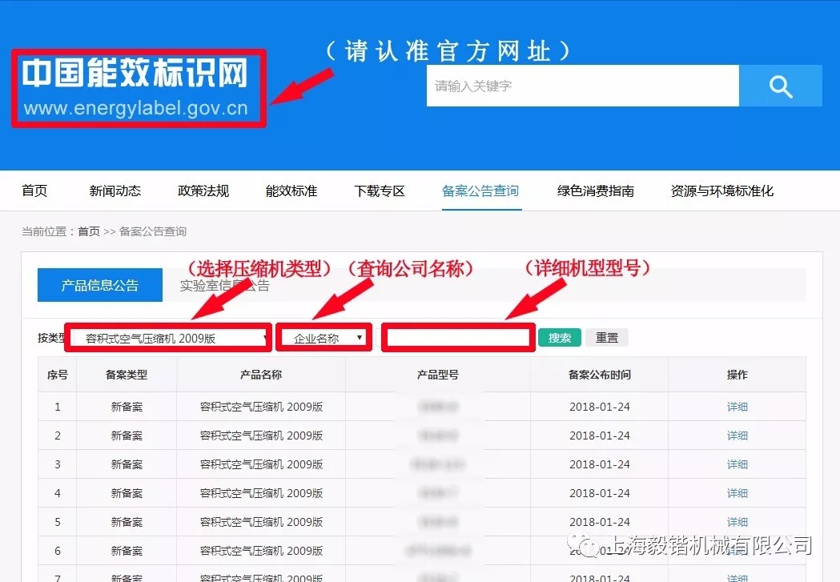This screenshot has width=840, height=582.
Task: Open the 绿色消费指南 menu item
Action: click(x=596, y=191)
